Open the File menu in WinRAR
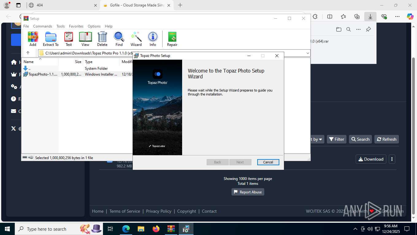This screenshot has width=417, height=235. tap(26, 26)
